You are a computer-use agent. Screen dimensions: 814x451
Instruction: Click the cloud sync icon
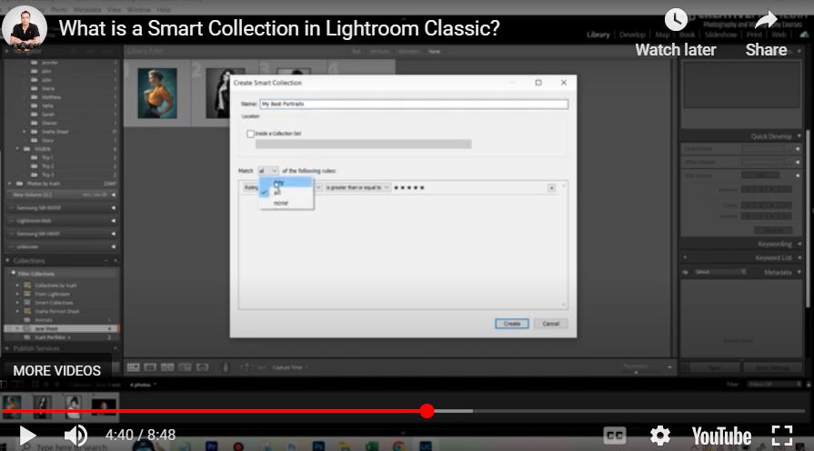tap(805, 35)
